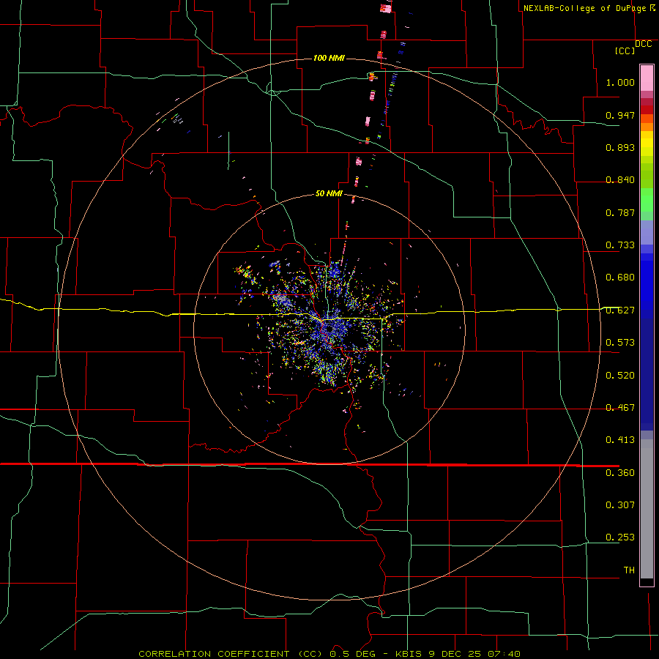The image size is (659, 659).
Task: Click the [CC] legend unit label
Action: [x=625, y=51]
